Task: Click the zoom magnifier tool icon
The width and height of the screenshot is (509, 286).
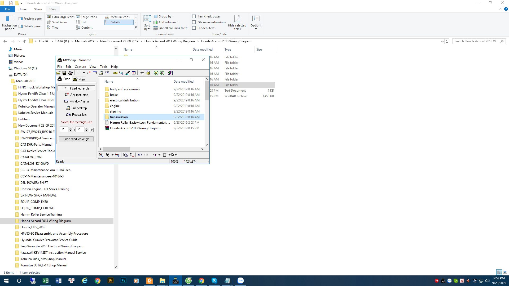Action: coord(121,73)
